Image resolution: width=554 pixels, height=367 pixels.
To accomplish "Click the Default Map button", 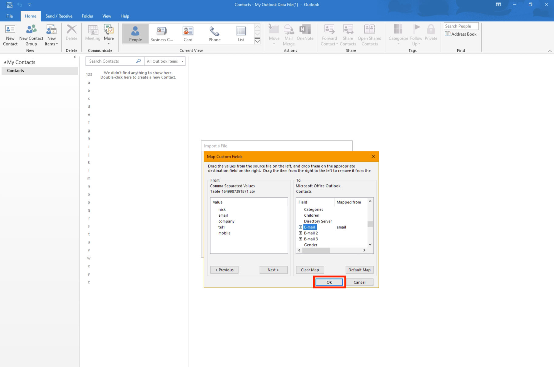I will point(359,270).
